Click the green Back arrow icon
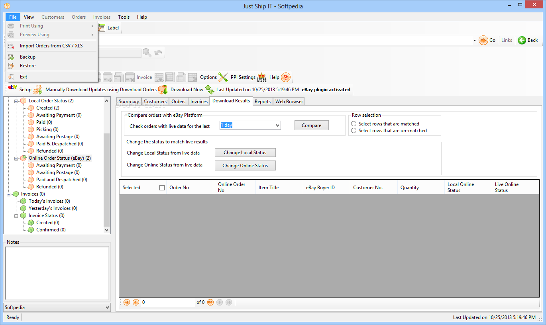The width and height of the screenshot is (546, 325). [522, 40]
